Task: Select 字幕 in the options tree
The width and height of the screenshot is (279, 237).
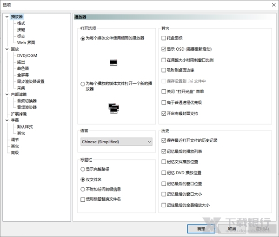Action: (15, 120)
